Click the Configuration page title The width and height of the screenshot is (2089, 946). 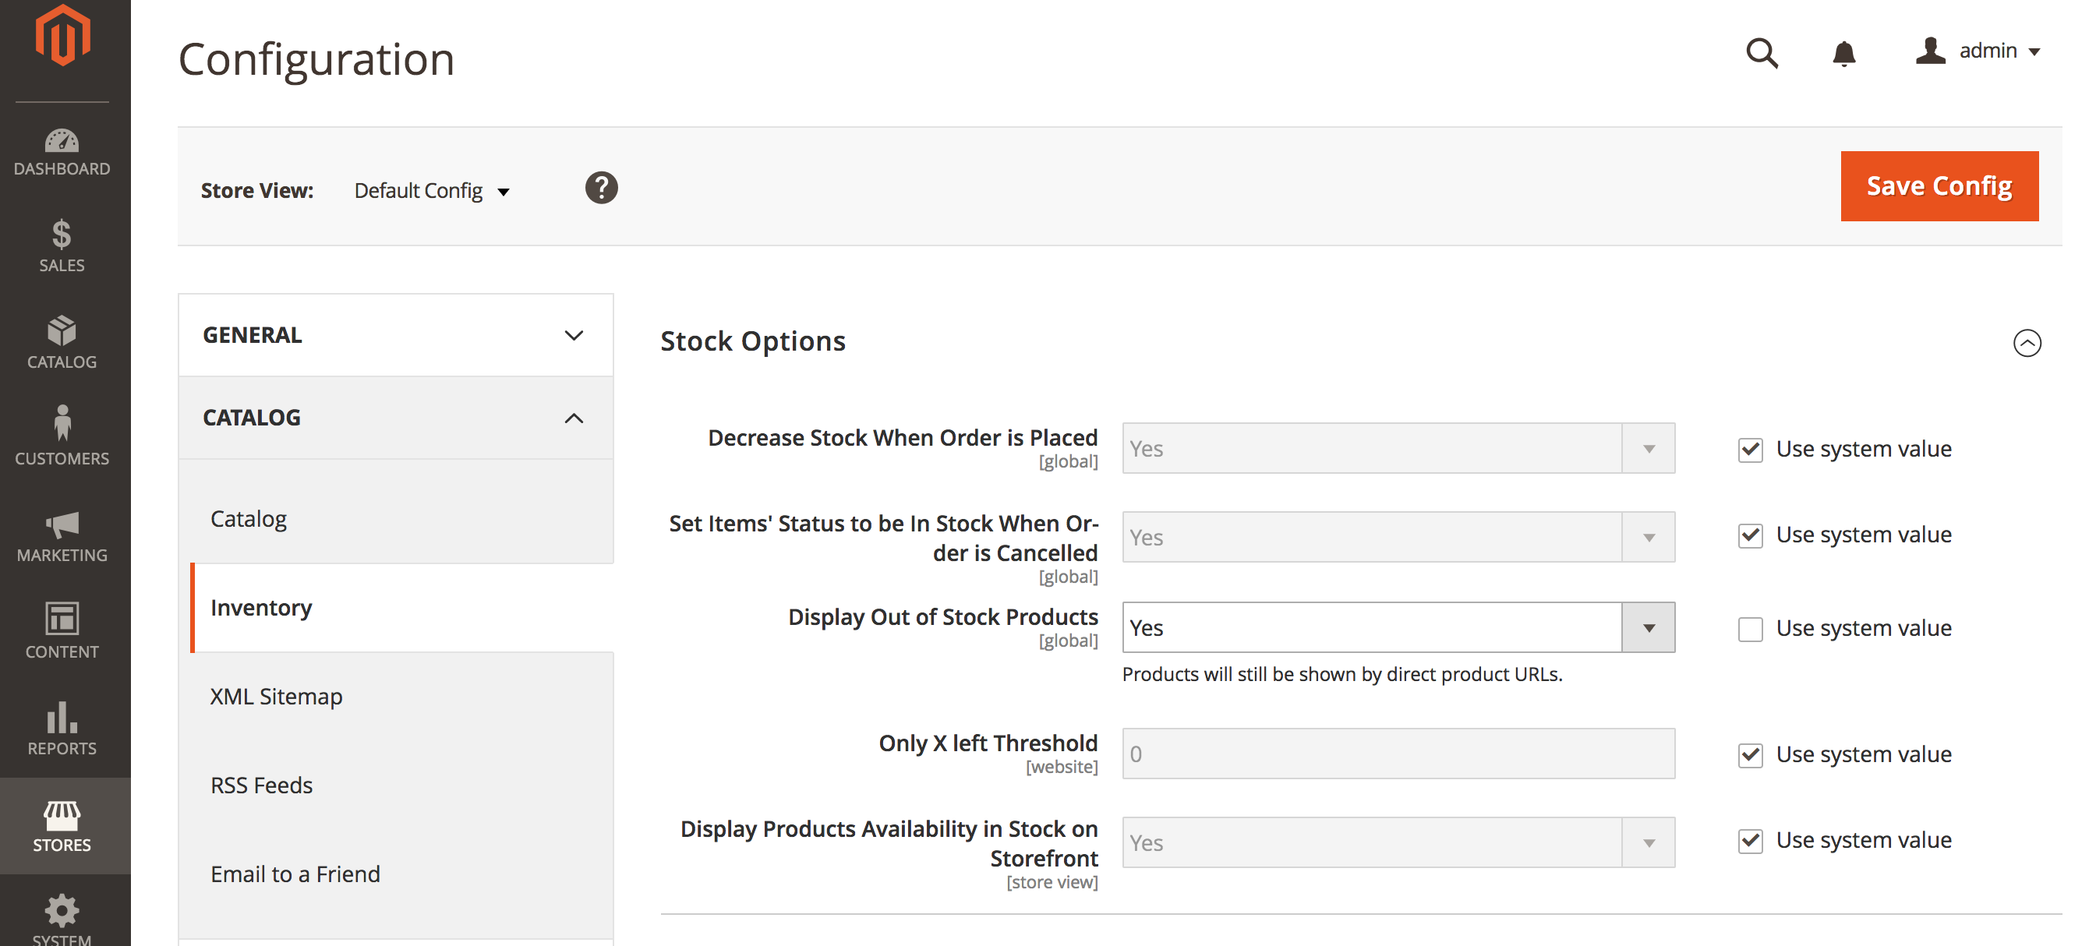[316, 59]
